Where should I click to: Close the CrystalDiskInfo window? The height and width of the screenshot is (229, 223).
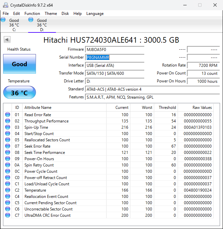[215, 5]
